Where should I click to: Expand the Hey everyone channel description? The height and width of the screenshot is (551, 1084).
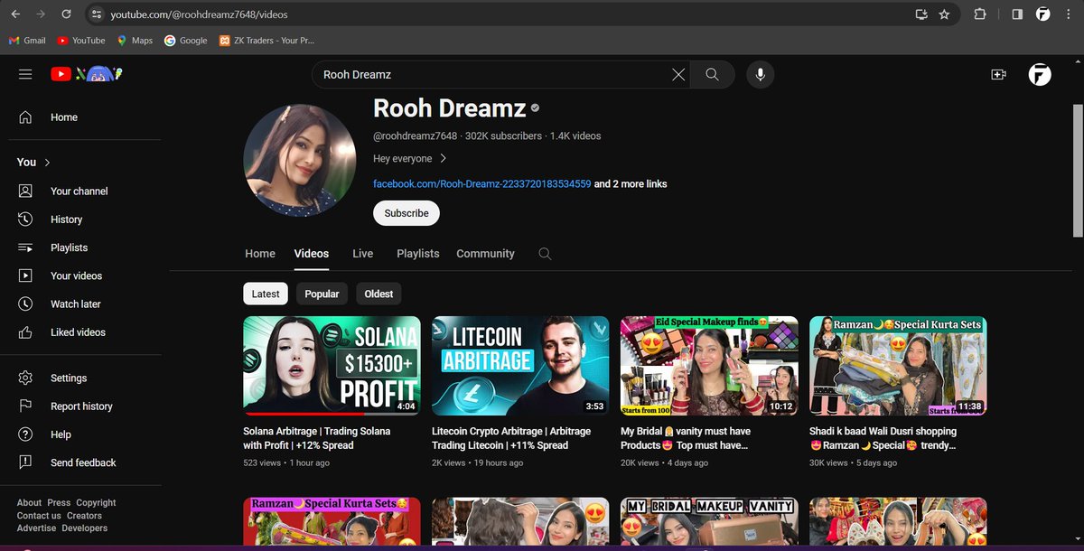410,158
